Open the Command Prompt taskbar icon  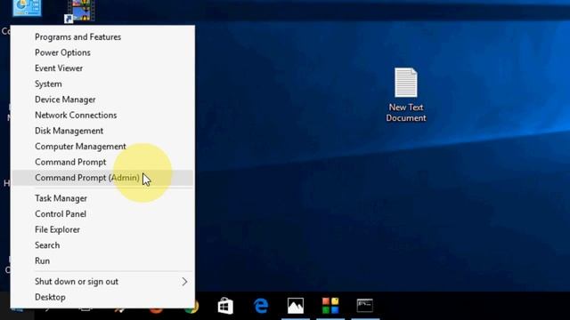pyautogui.click(x=365, y=306)
